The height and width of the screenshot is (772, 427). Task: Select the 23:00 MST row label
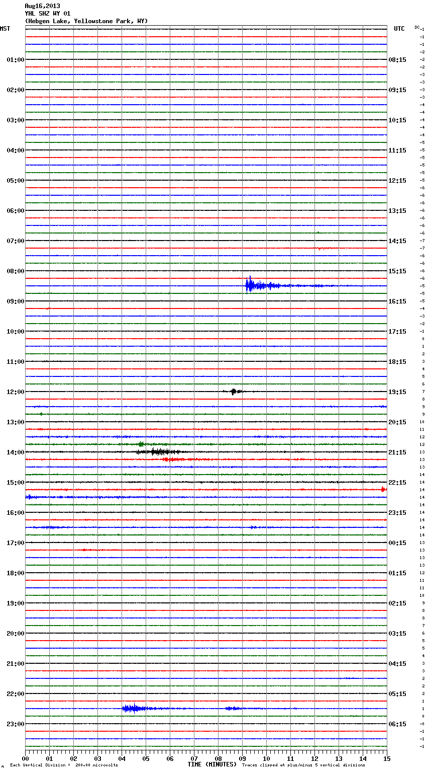click(x=15, y=724)
